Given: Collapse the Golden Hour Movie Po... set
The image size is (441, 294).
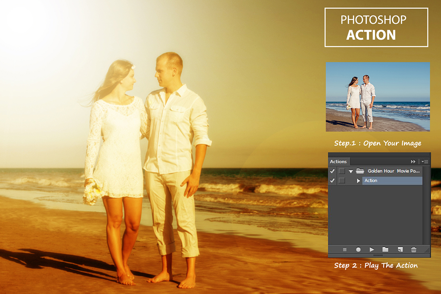Looking at the screenshot, I should [x=351, y=171].
